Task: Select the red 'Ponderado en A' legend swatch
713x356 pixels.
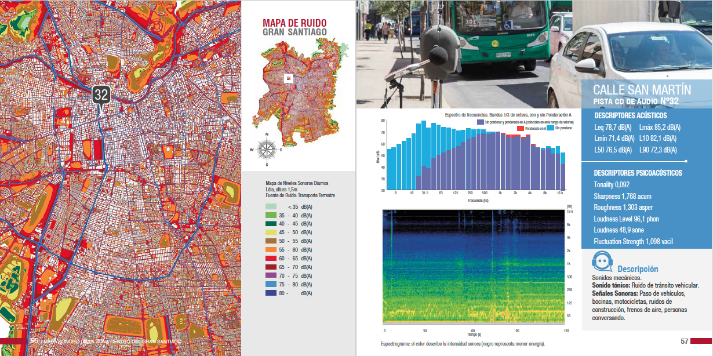Action: tap(520, 128)
